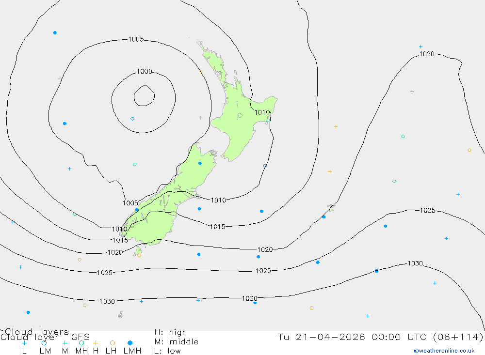Image resolution: width=485 pixels, height=355 pixels.
Task: Select the LMH cloud marker on northern South Island
Action: pos(200,163)
